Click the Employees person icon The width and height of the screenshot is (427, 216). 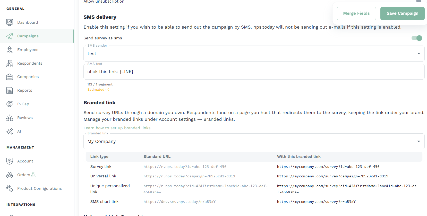pos(10,50)
